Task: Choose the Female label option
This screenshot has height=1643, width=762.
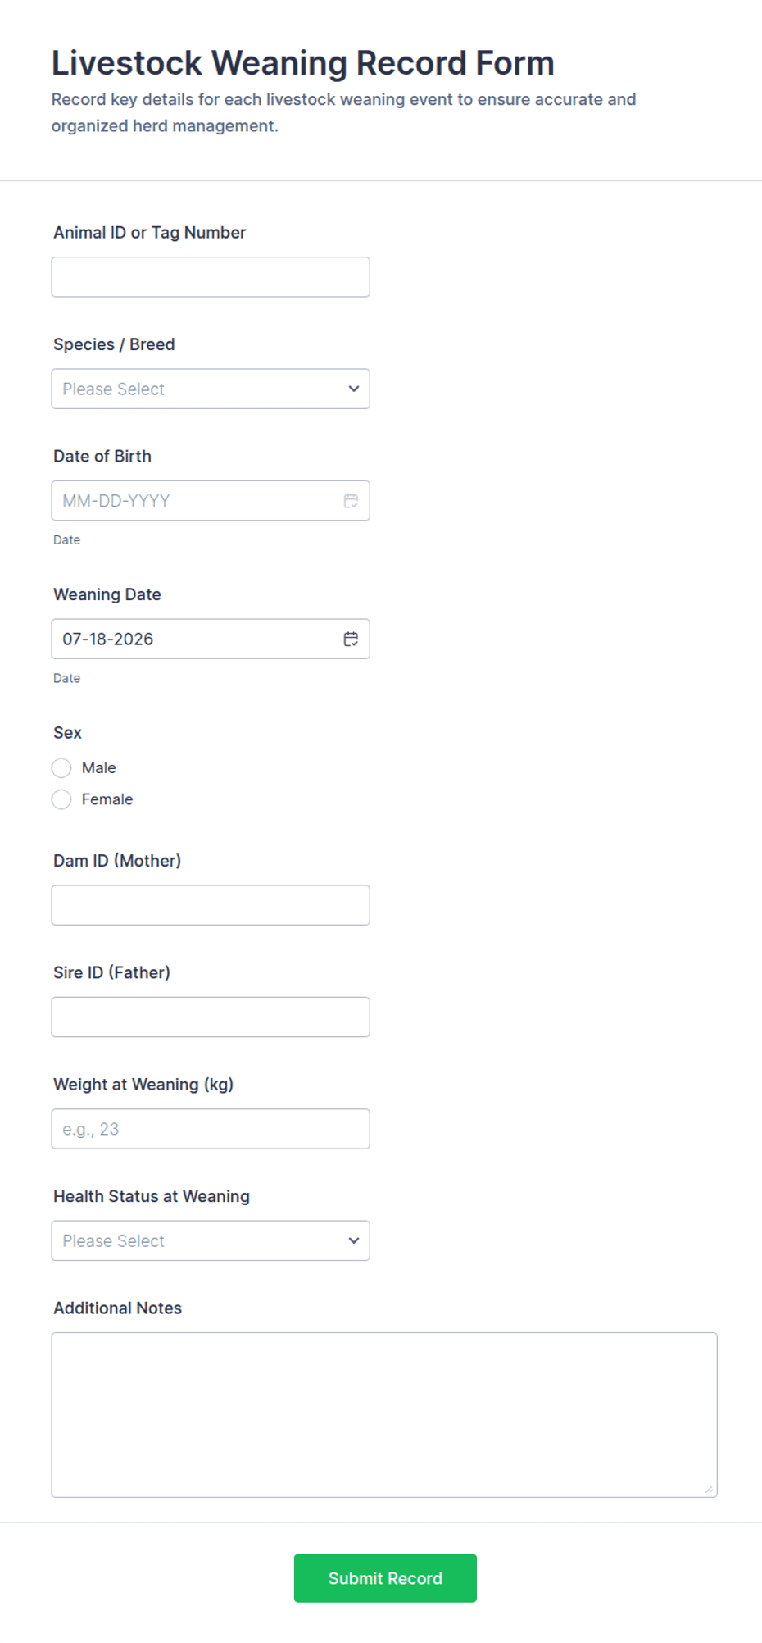Action: 107,799
